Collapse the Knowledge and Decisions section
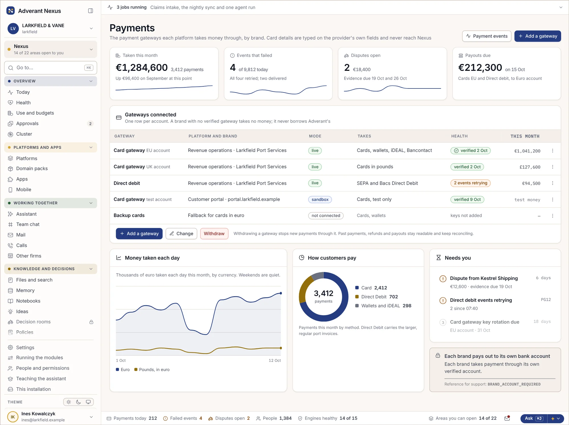Viewport: 569px width, 425px height. [x=51, y=269]
